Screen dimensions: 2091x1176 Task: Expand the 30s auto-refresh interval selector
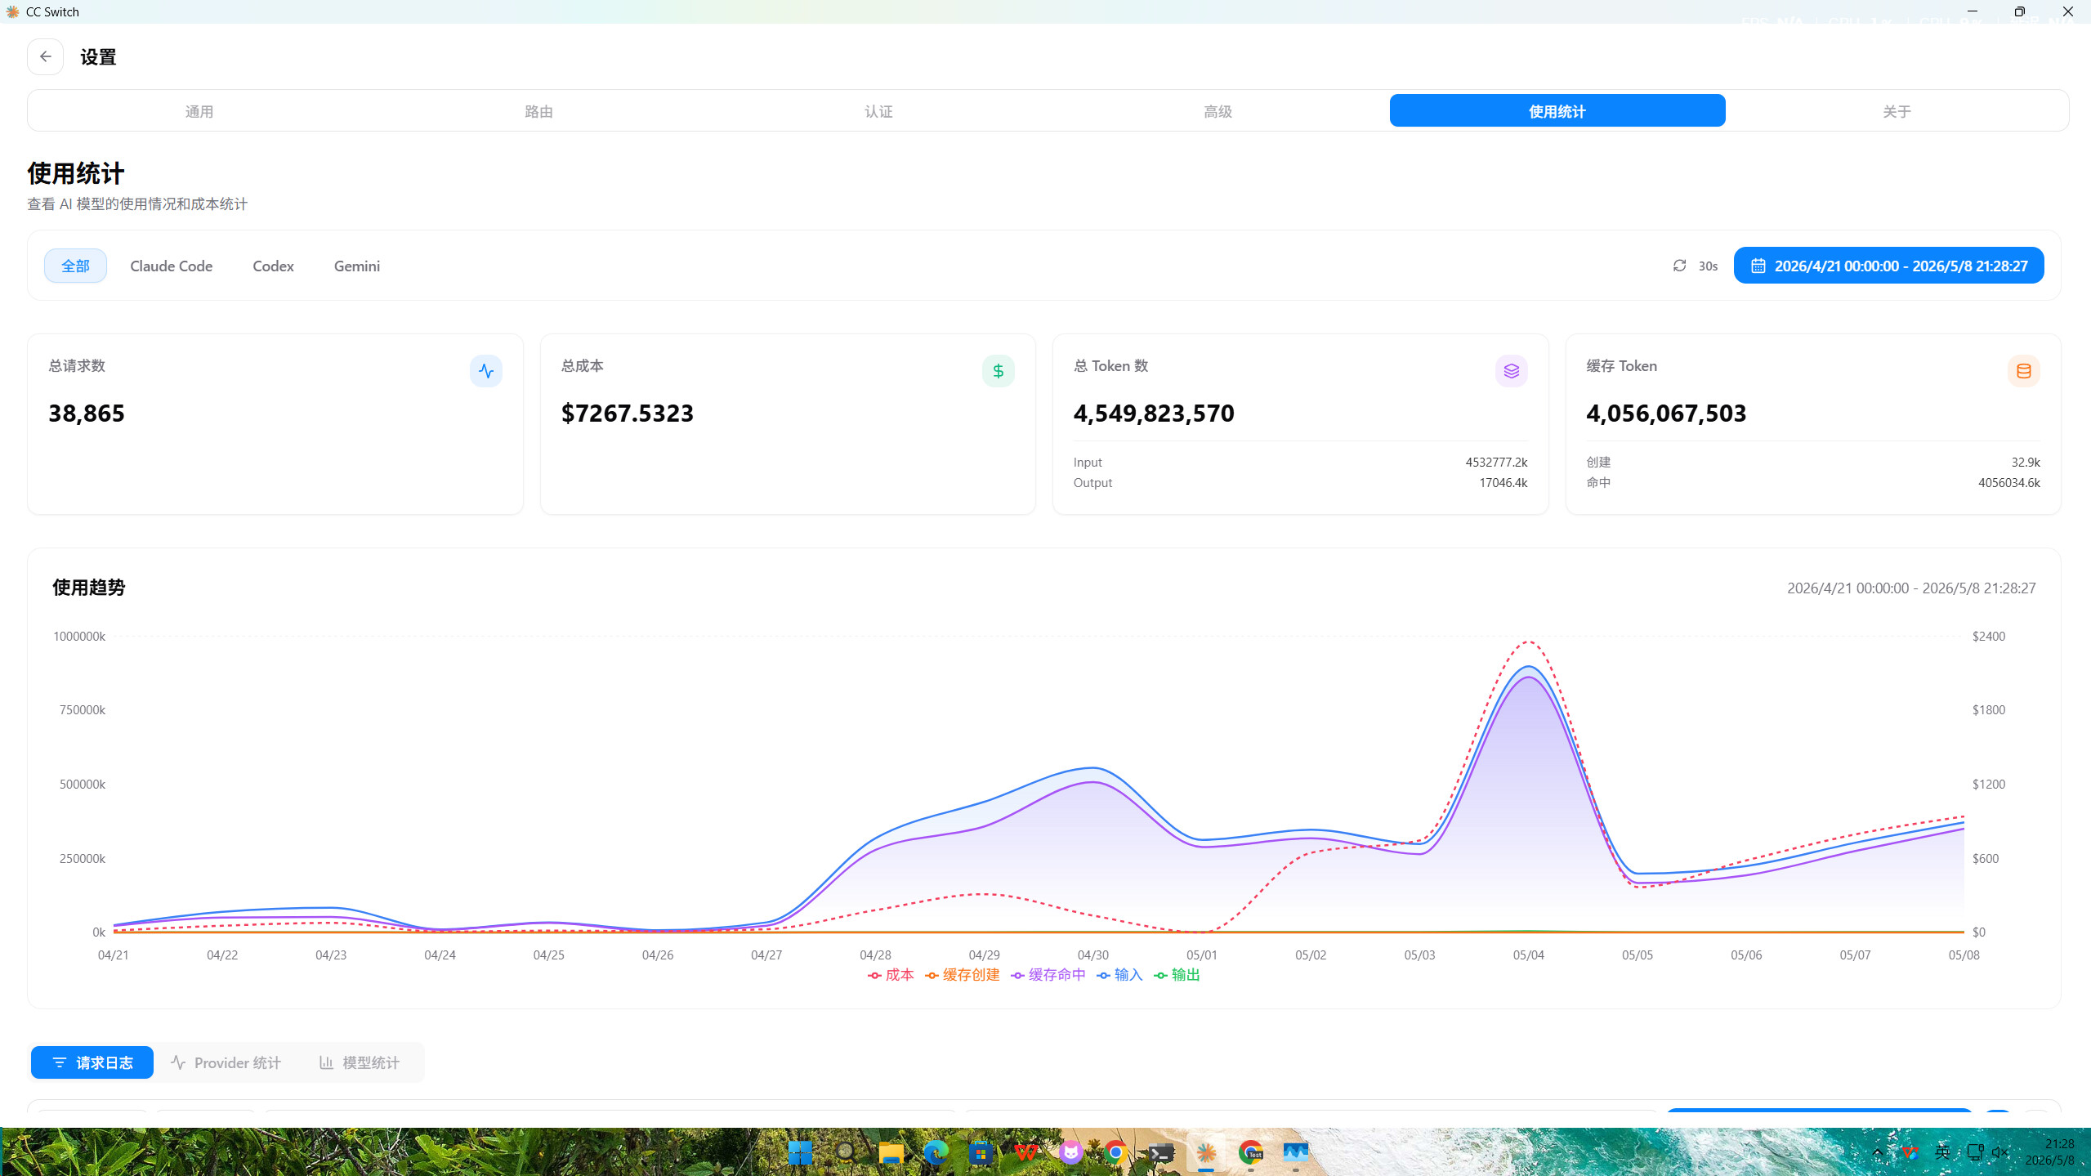tap(1708, 266)
